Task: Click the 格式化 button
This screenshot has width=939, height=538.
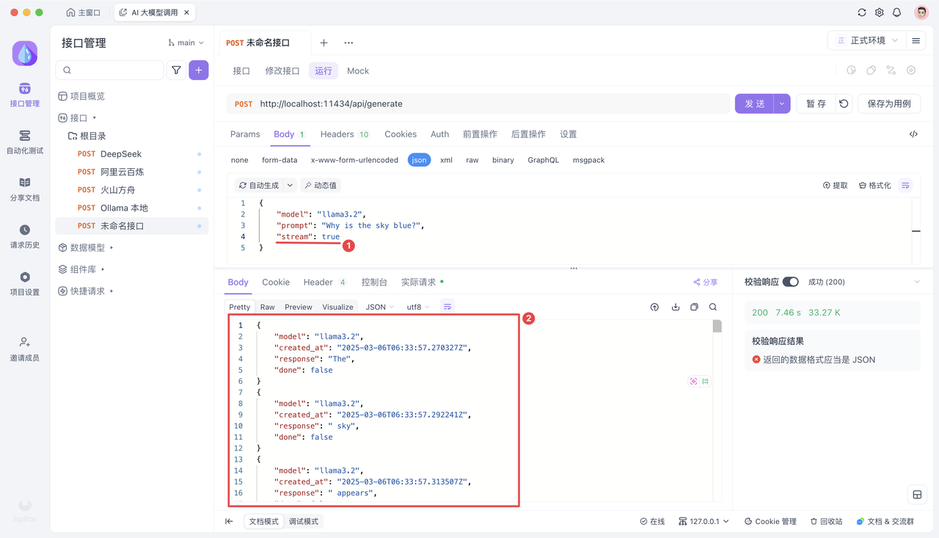Action: click(874, 186)
